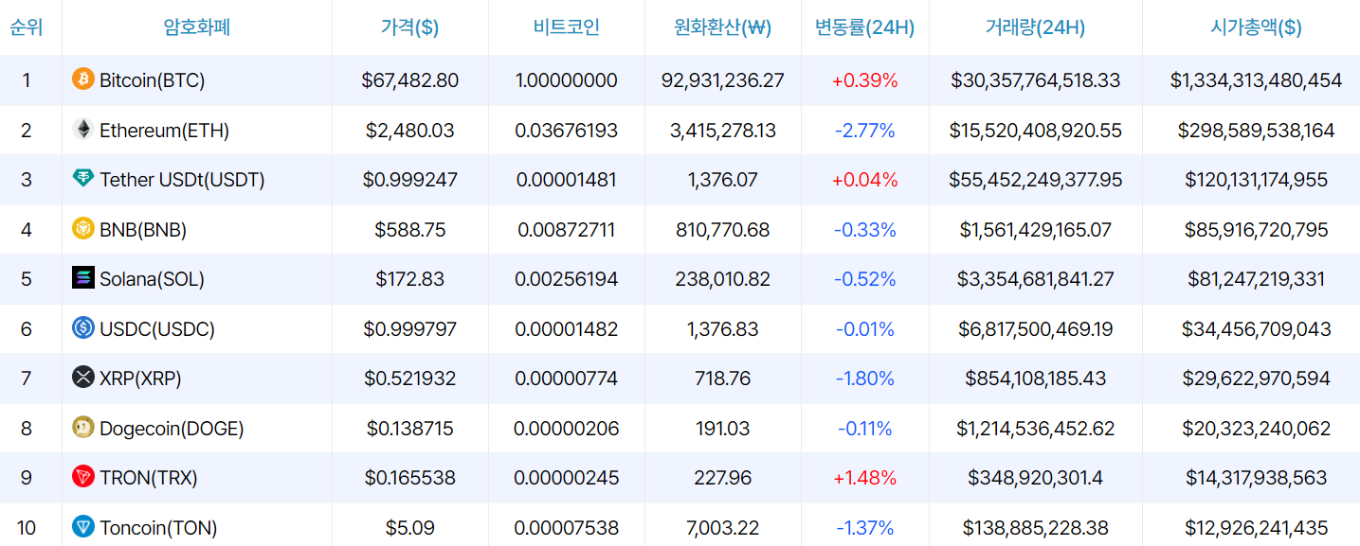
Task: Select market cap $1,334,313,480,454
Action: (x=1256, y=80)
